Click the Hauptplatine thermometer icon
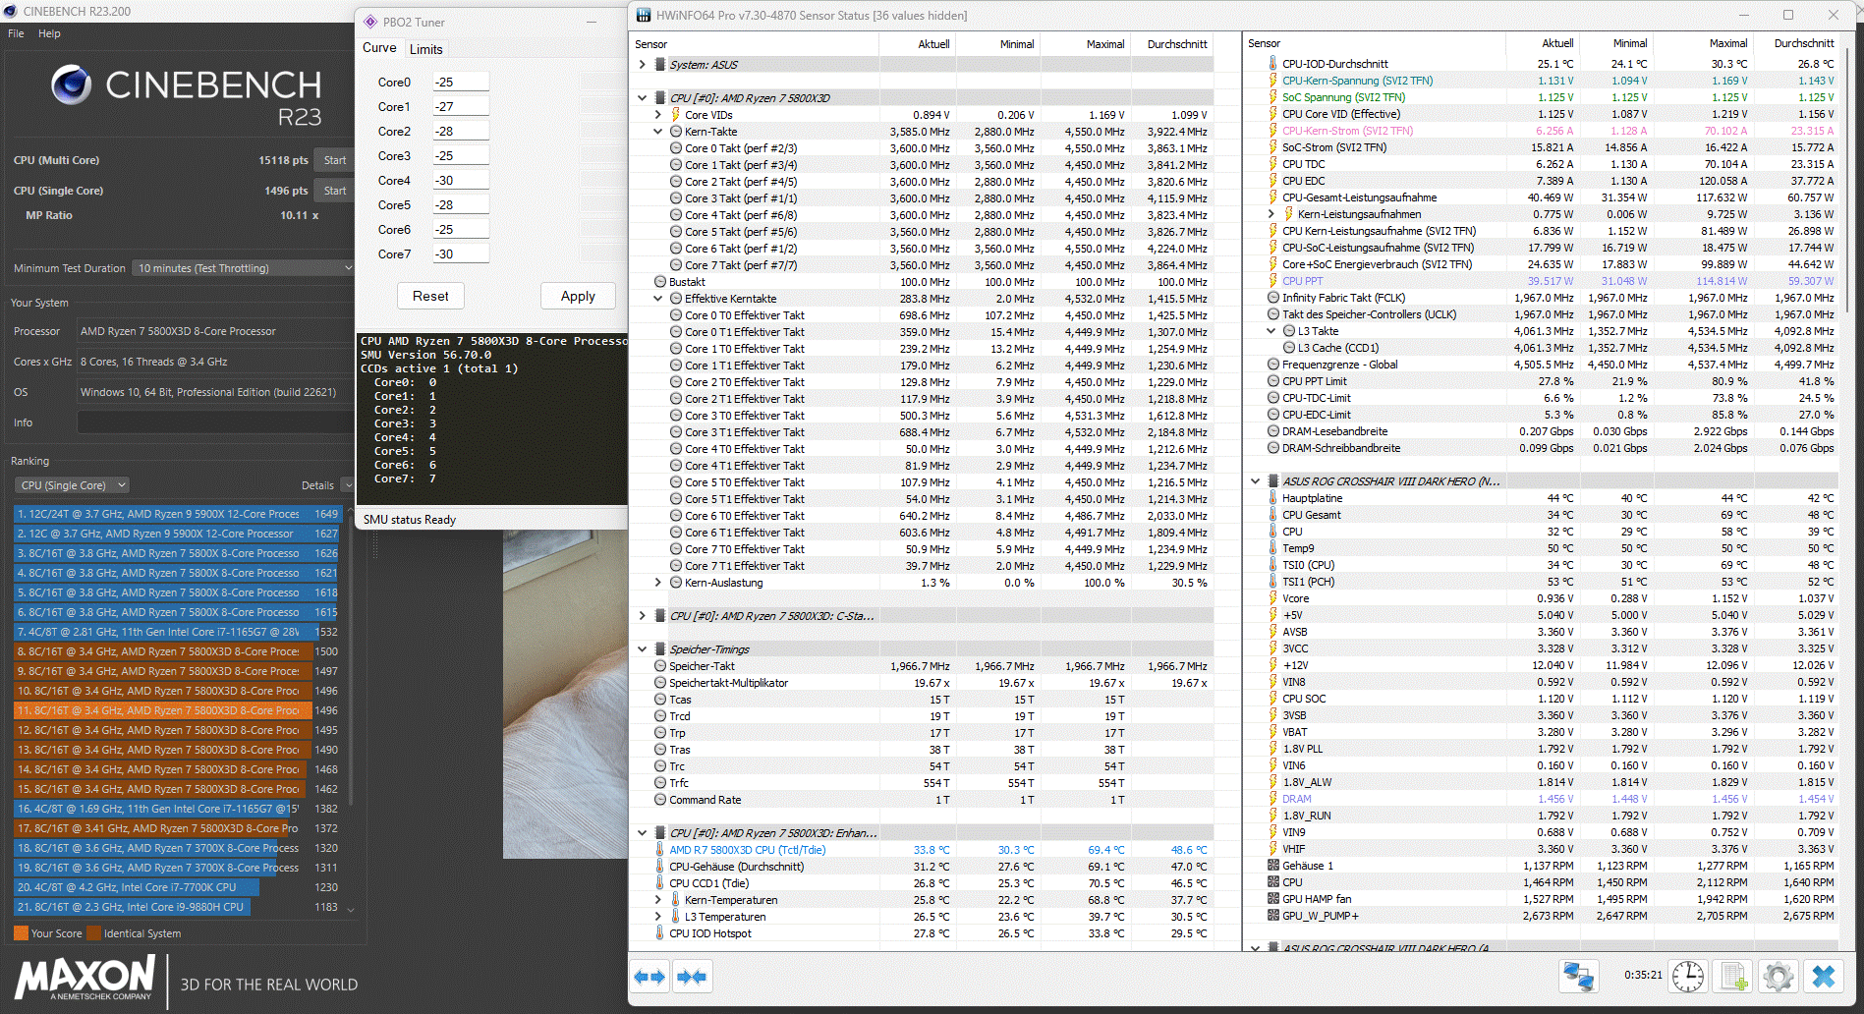The width and height of the screenshot is (1864, 1014). click(x=1273, y=498)
